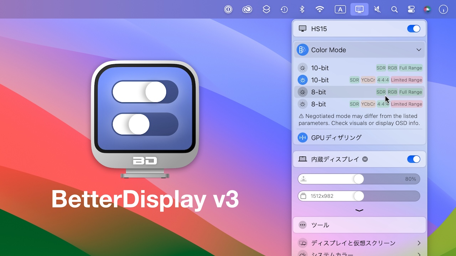Click the 1512x982 resolution slider knob
Screen dimensions: 456x256
[359, 196]
